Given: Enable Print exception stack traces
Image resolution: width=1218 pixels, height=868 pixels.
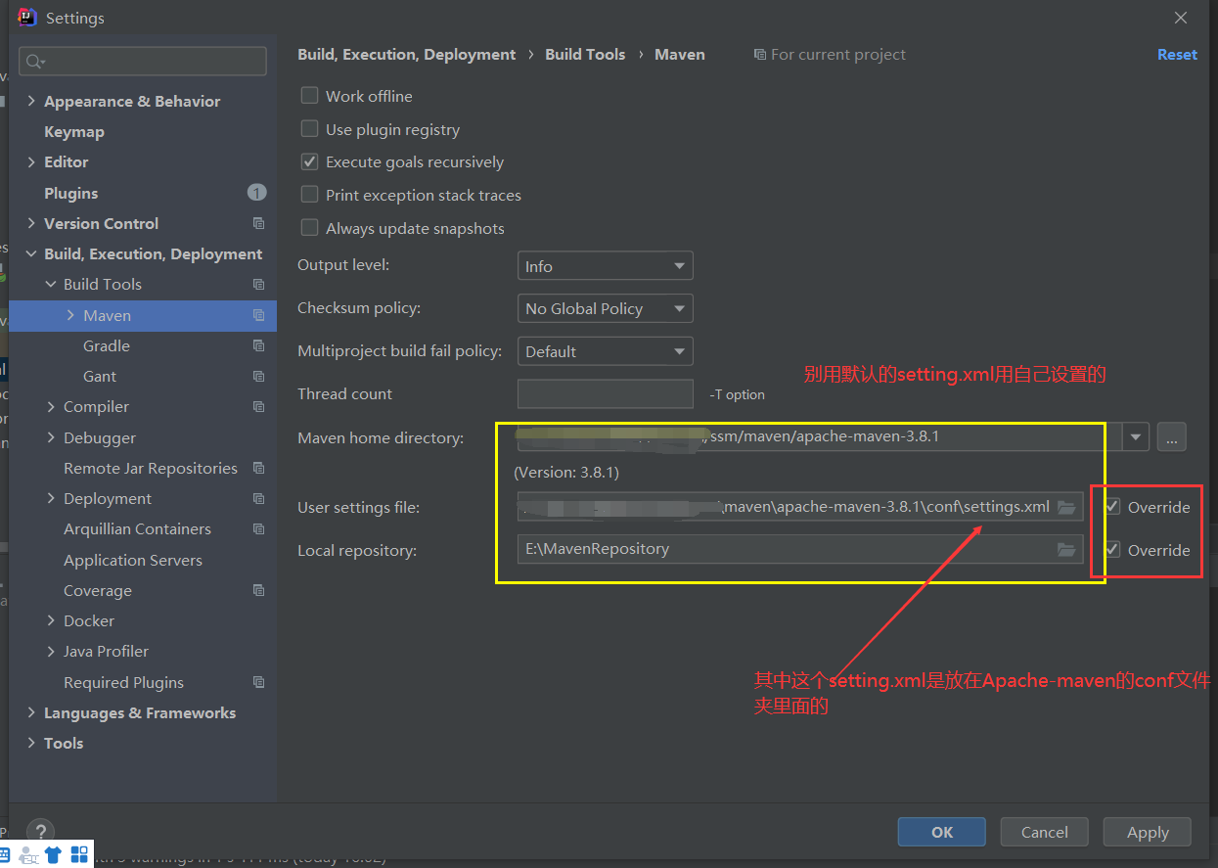Looking at the screenshot, I should 309,195.
